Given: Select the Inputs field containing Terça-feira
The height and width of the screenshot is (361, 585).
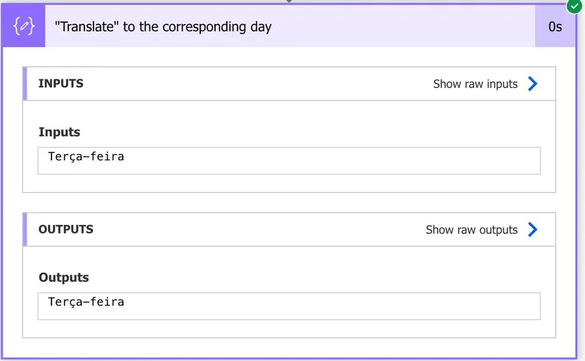Looking at the screenshot, I should point(289,160).
